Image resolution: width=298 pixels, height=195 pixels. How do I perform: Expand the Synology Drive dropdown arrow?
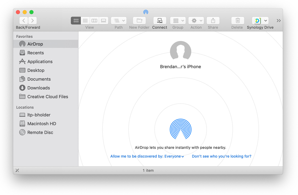tap(266, 21)
